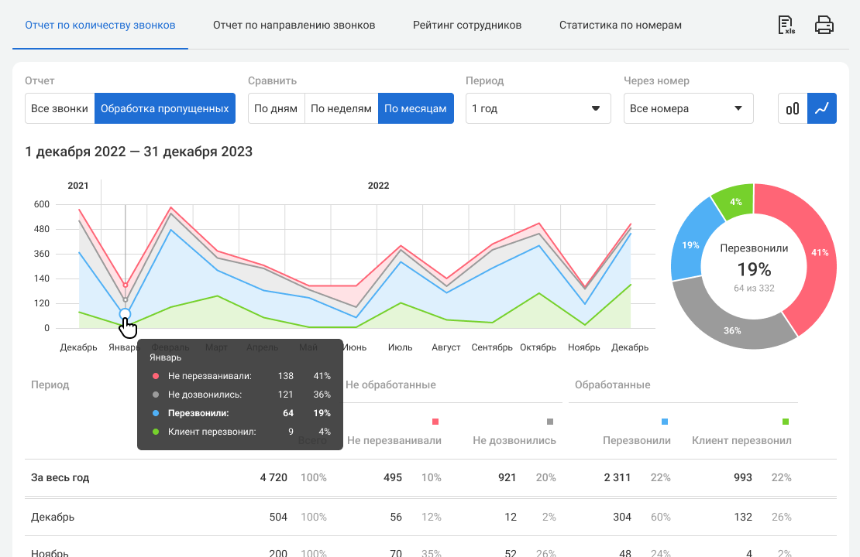
Task: Switch to Рейтинг сотрудников tab
Action: [x=467, y=26]
